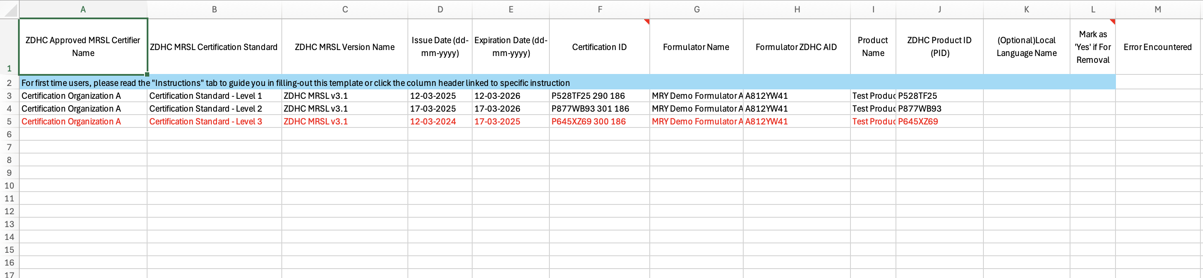Select issue date '12-03-2025' cell
Viewport: 1203px width, 278px height.
point(440,96)
